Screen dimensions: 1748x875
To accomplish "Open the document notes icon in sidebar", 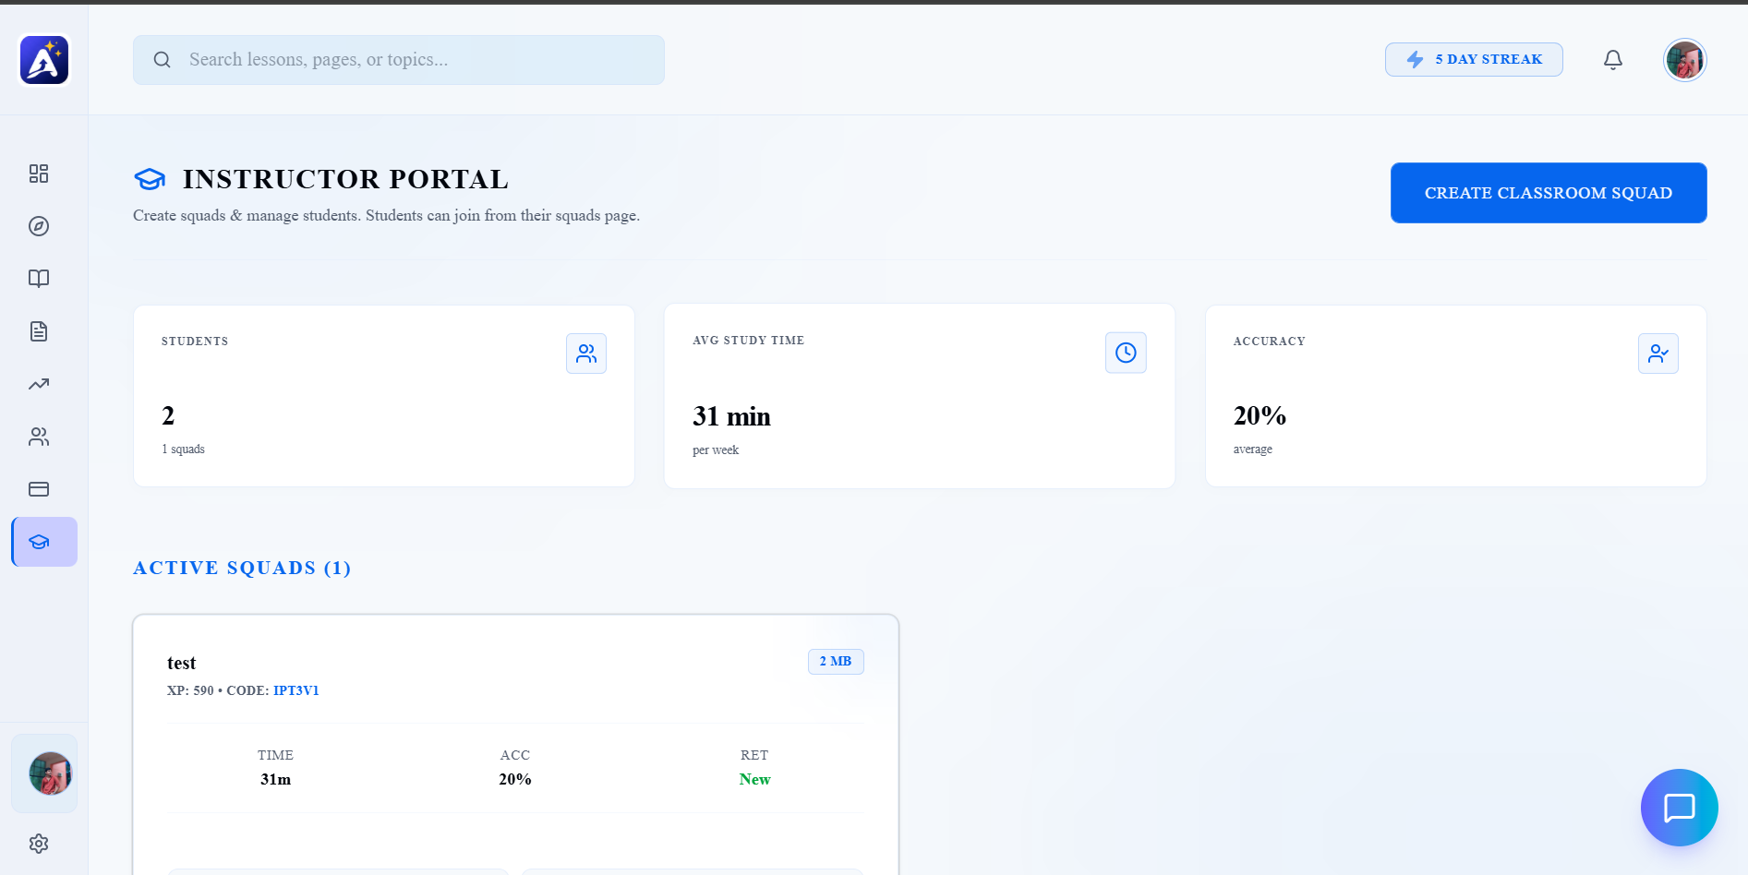I will pos(39,331).
